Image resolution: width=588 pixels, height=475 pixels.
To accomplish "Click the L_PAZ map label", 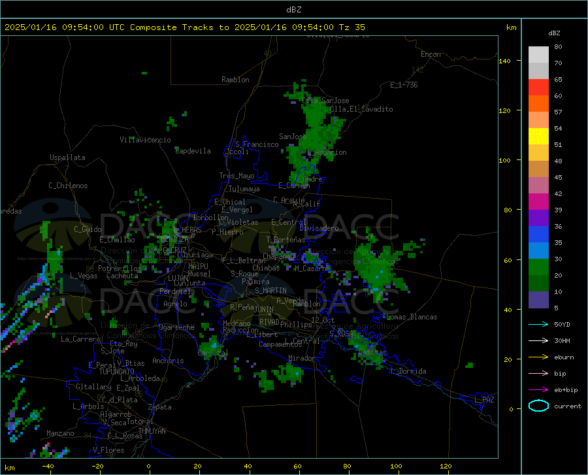I will (484, 400).
